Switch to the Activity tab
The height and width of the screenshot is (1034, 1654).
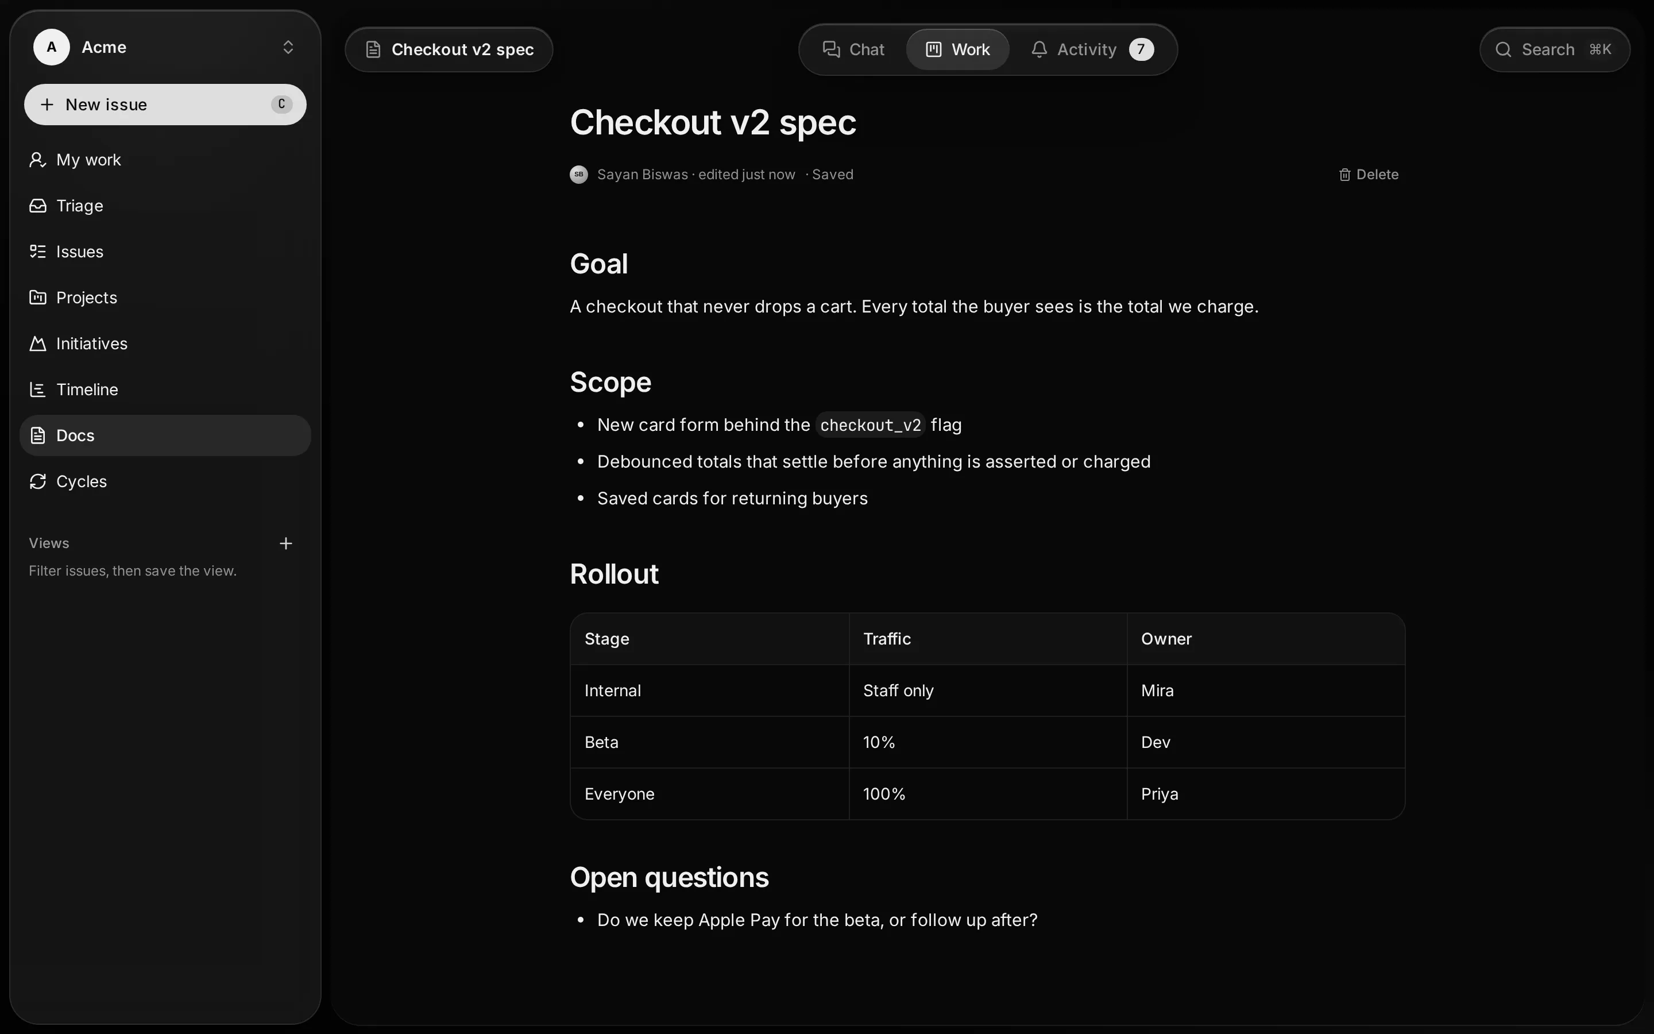click(x=1092, y=49)
